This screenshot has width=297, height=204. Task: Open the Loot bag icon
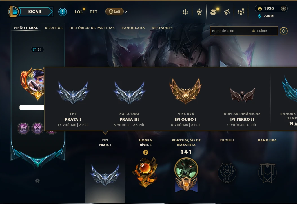click(x=214, y=12)
